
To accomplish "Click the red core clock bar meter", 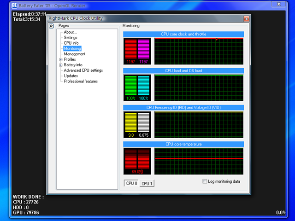I will [x=131, y=49].
